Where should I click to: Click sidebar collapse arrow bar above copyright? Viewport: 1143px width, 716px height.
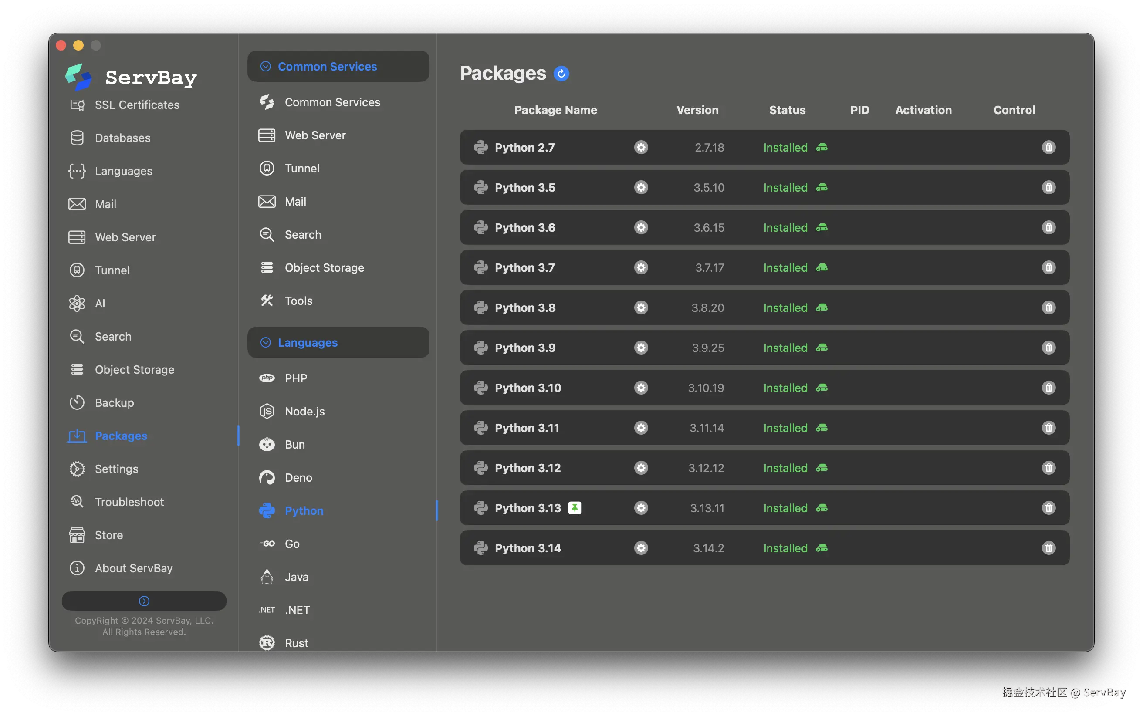144,601
